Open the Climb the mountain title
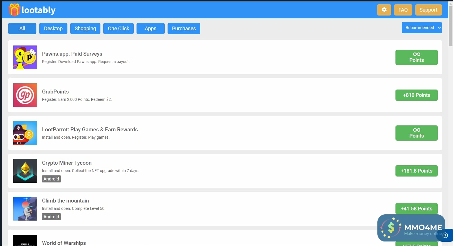The image size is (453, 246). pos(65,201)
